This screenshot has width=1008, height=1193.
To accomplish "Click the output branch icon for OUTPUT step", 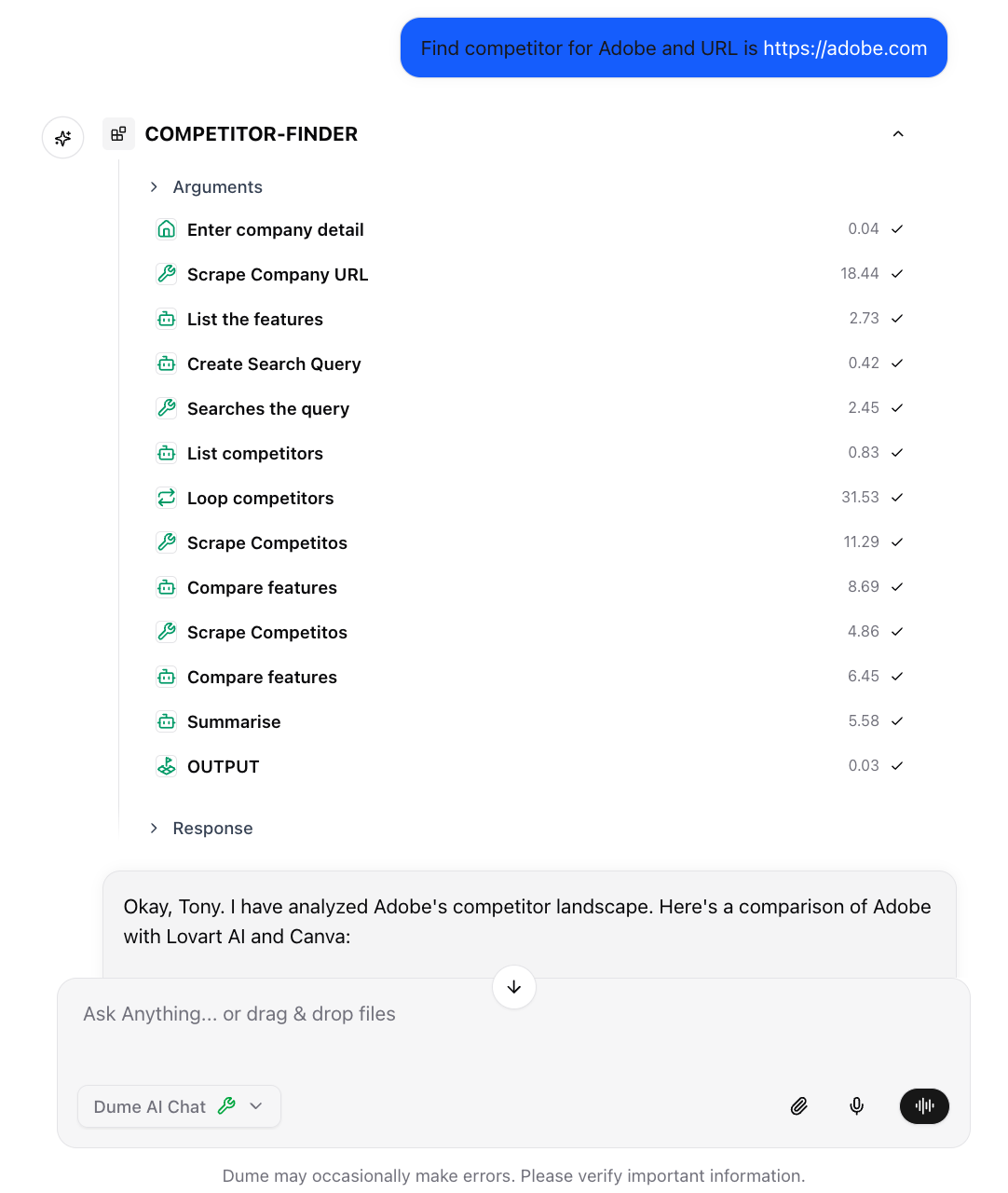I will [x=166, y=765].
